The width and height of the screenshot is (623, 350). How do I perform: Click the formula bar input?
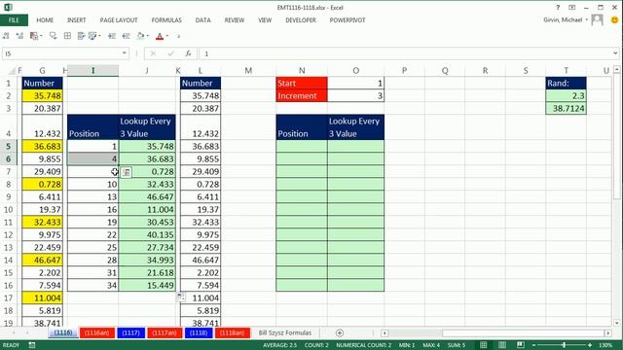tap(405, 53)
